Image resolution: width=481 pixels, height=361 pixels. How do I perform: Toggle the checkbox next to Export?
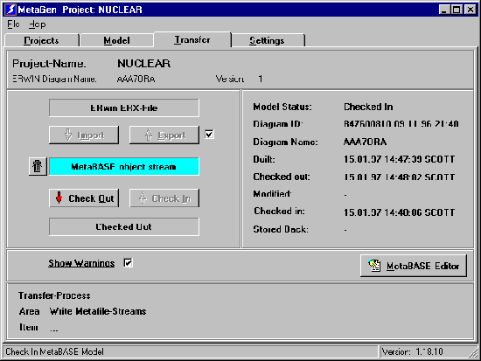(x=209, y=135)
